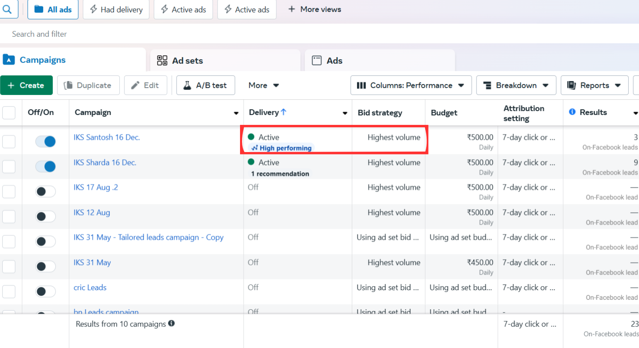Screen dimensions: 639x348
Task: Enable the IKS 17 Aug .2 campaign toggle
Action: point(46,192)
